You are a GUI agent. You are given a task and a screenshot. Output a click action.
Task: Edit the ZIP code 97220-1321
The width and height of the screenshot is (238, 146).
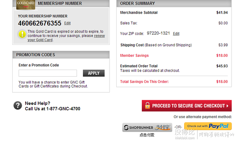point(176,34)
